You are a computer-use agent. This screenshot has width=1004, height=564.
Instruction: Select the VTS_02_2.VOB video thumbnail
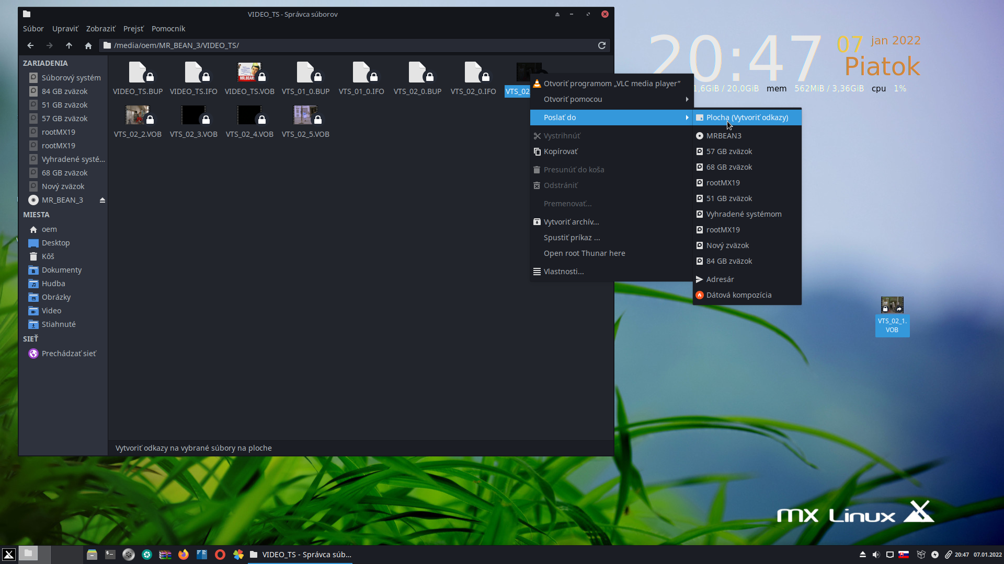pyautogui.click(x=138, y=115)
